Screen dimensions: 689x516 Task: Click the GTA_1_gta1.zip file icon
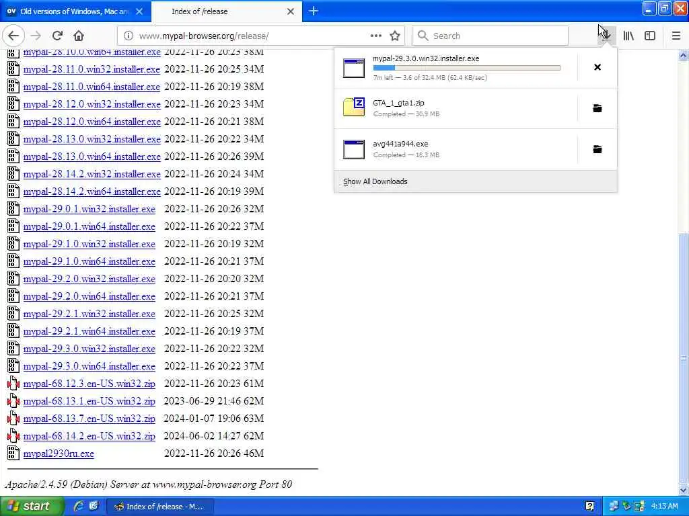pyautogui.click(x=354, y=107)
